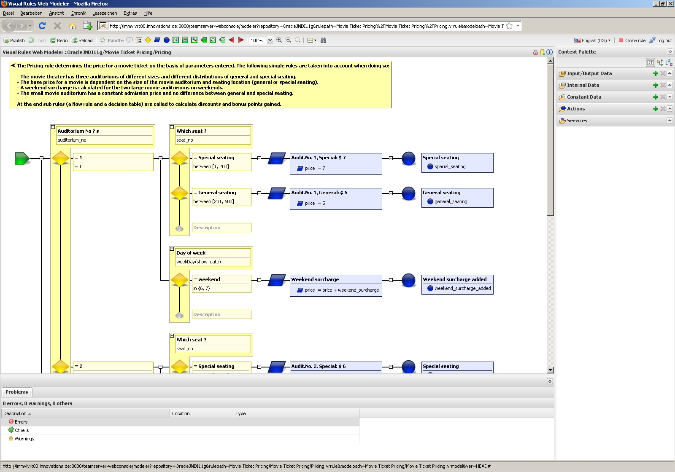This screenshot has height=472, width=675.
Task: Collapse the 'Auditorium No ? s' decision block
Action: (x=53, y=127)
